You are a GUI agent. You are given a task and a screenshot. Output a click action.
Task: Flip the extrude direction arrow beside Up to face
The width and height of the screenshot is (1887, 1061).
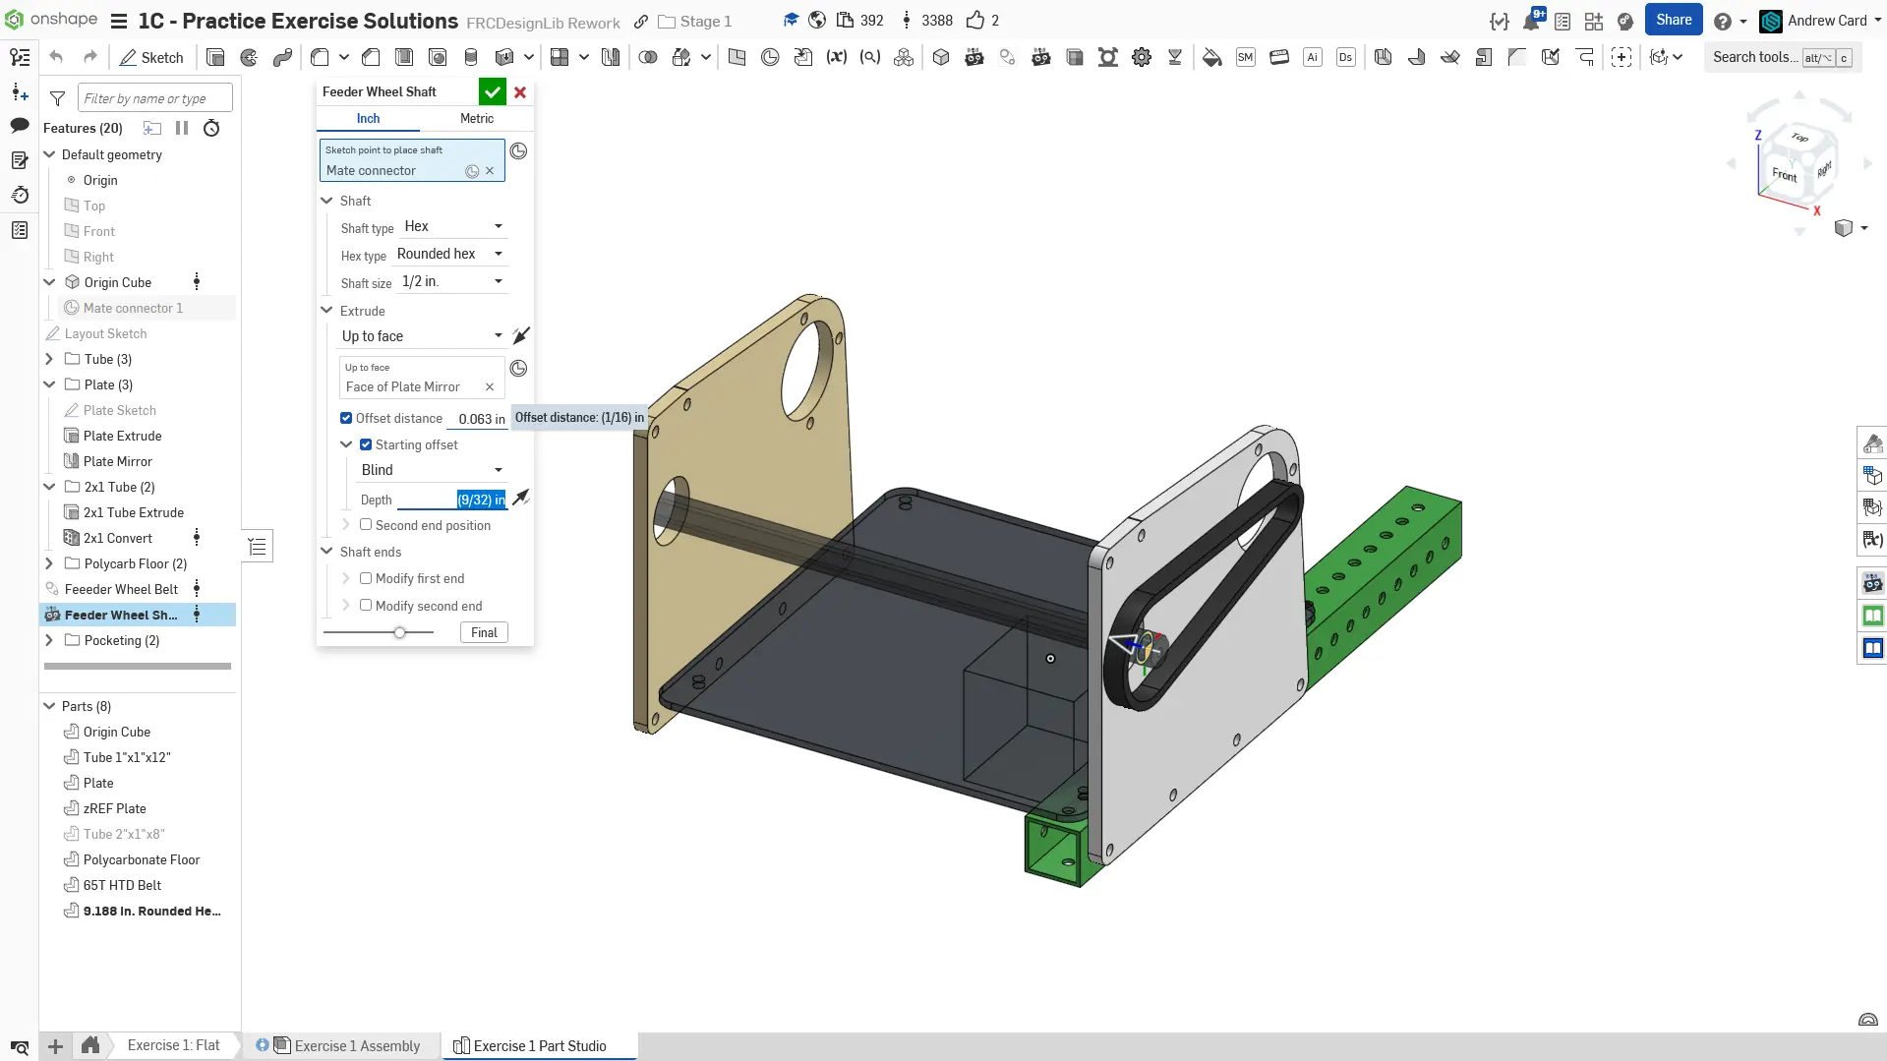click(521, 335)
